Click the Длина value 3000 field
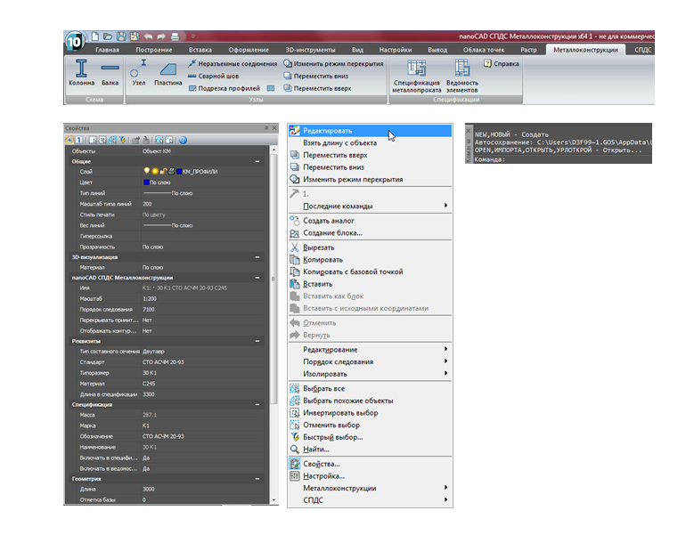The width and height of the screenshot is (694, 543). [x=204, y=489]
